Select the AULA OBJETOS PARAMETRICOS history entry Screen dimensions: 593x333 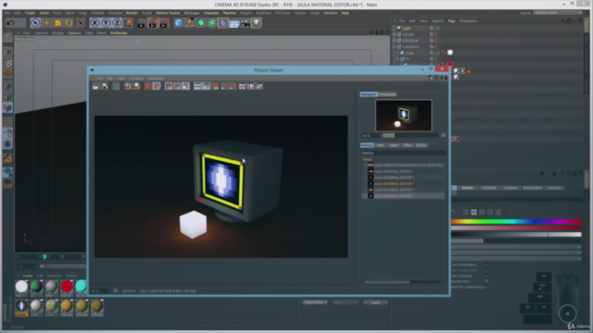[409, 166]
